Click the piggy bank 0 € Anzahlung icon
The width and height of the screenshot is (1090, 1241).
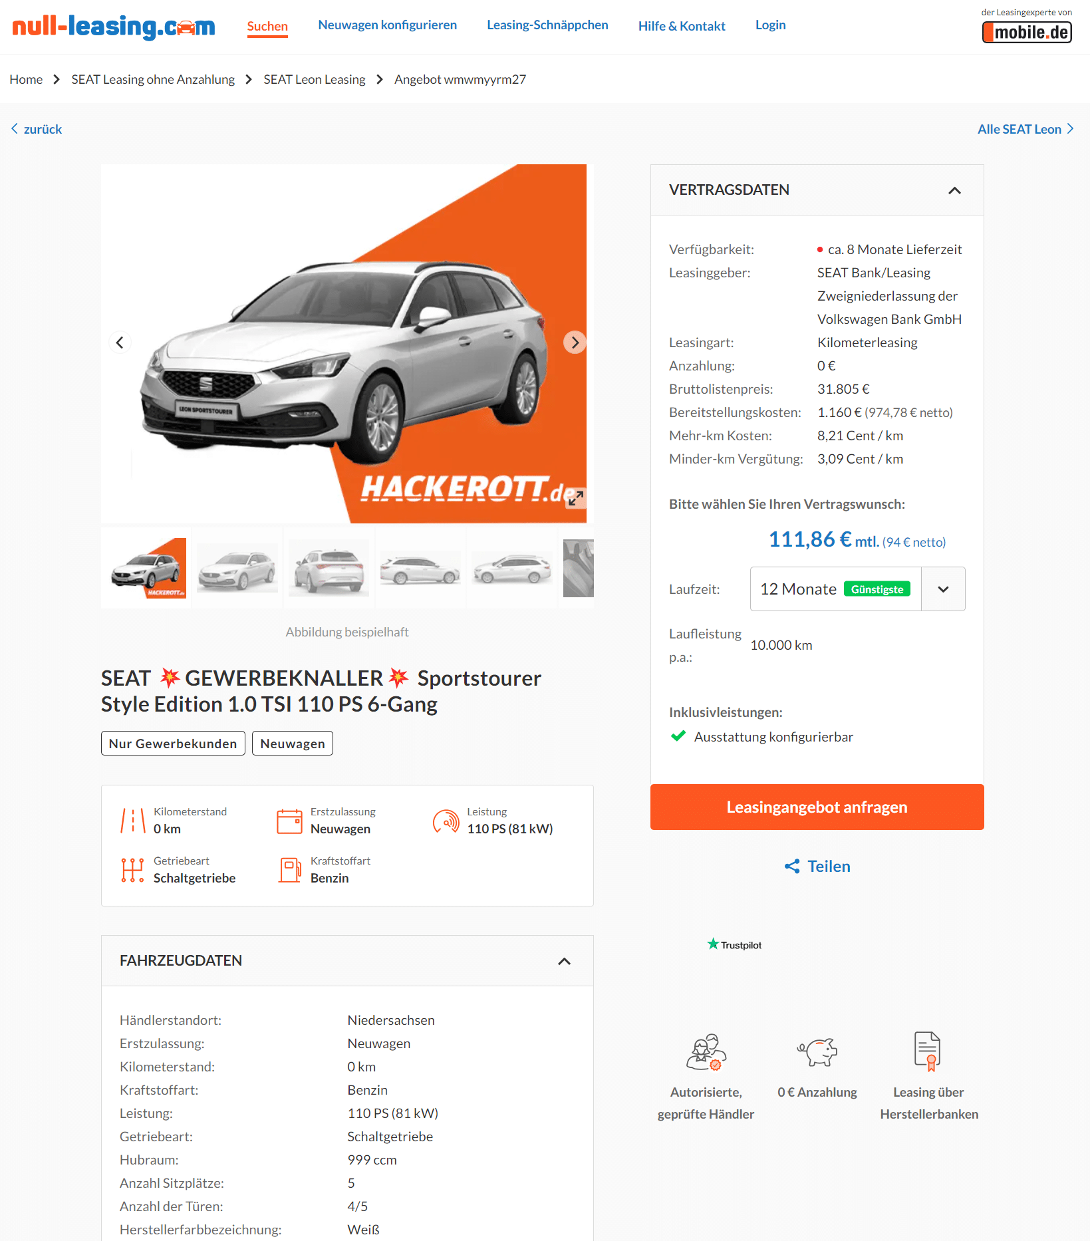pyautogui.click(x=817, y=1052)
